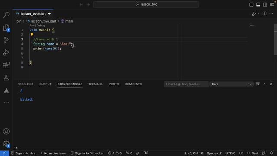
Task: Change the LF end of line sequence
Action: [x=241, y=153]
